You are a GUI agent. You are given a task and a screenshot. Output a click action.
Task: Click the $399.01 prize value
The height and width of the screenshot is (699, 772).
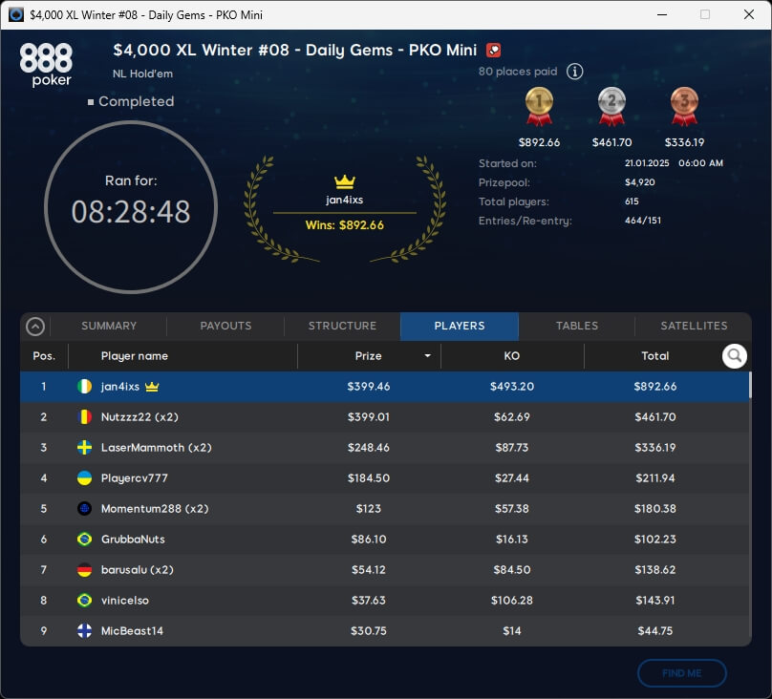369,416
